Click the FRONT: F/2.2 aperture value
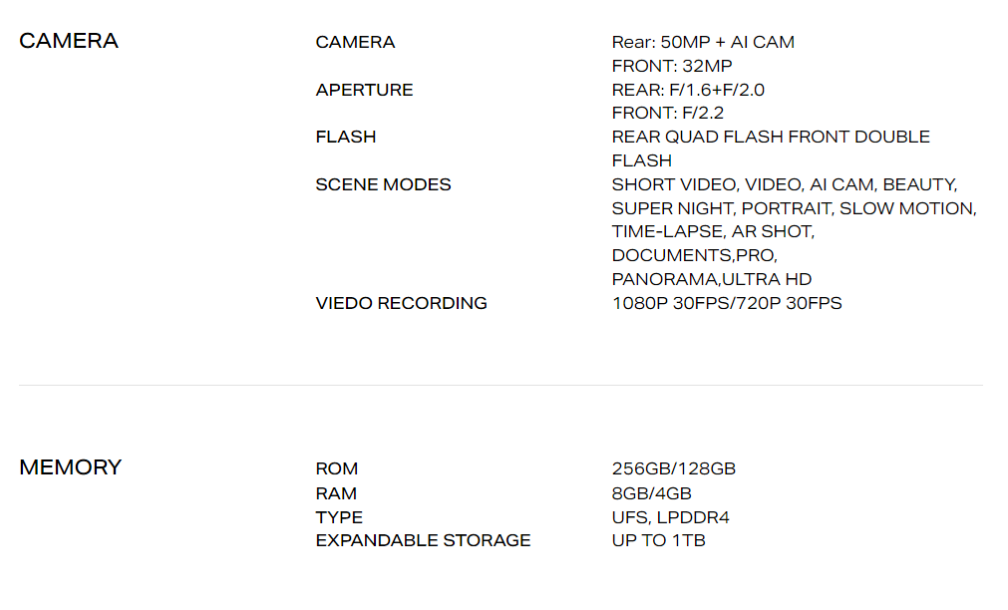Viewport: 1008px width, 610px height. (x=667, y=114)
